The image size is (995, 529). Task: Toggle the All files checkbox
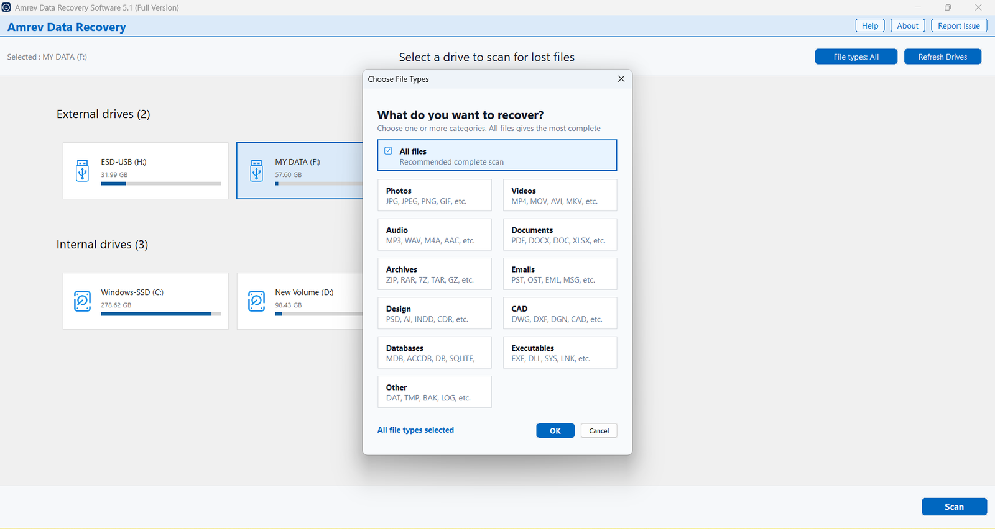(388, 151)
